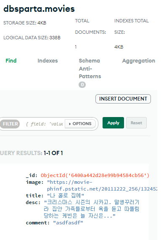This screenshot has height=240, width=161.
Task: Click the INDEXES TOTAL SIZE label
Action: tap(132, 27)
